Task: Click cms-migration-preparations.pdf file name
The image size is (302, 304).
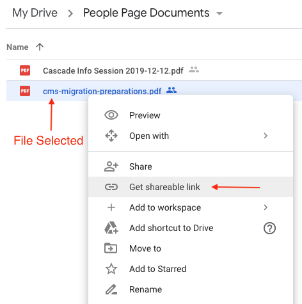Action: point(102,91)
